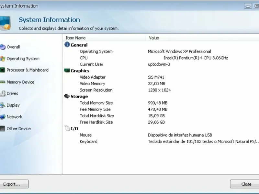Click the Processor & Mainboard chip icon
The height and width of the screenshot is (194, 259).
(x=3, y=70)
